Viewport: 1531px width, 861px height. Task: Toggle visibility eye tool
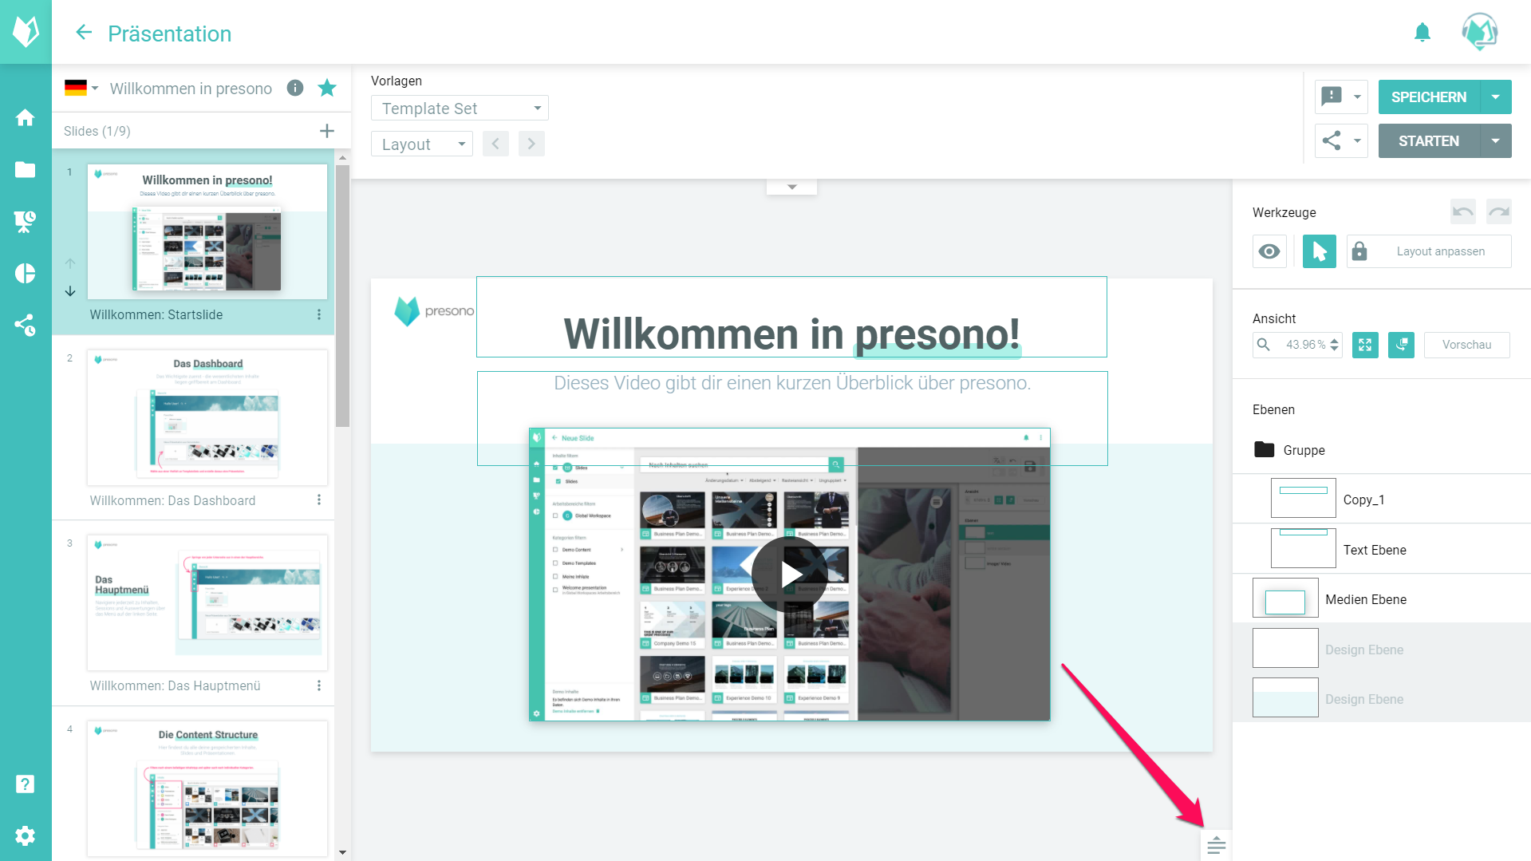click(1269, 251)
